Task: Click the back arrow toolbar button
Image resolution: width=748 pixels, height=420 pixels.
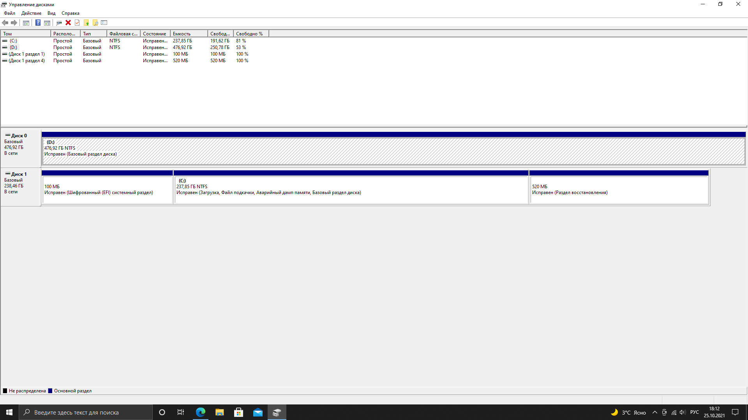Action: tap(5, 23)
